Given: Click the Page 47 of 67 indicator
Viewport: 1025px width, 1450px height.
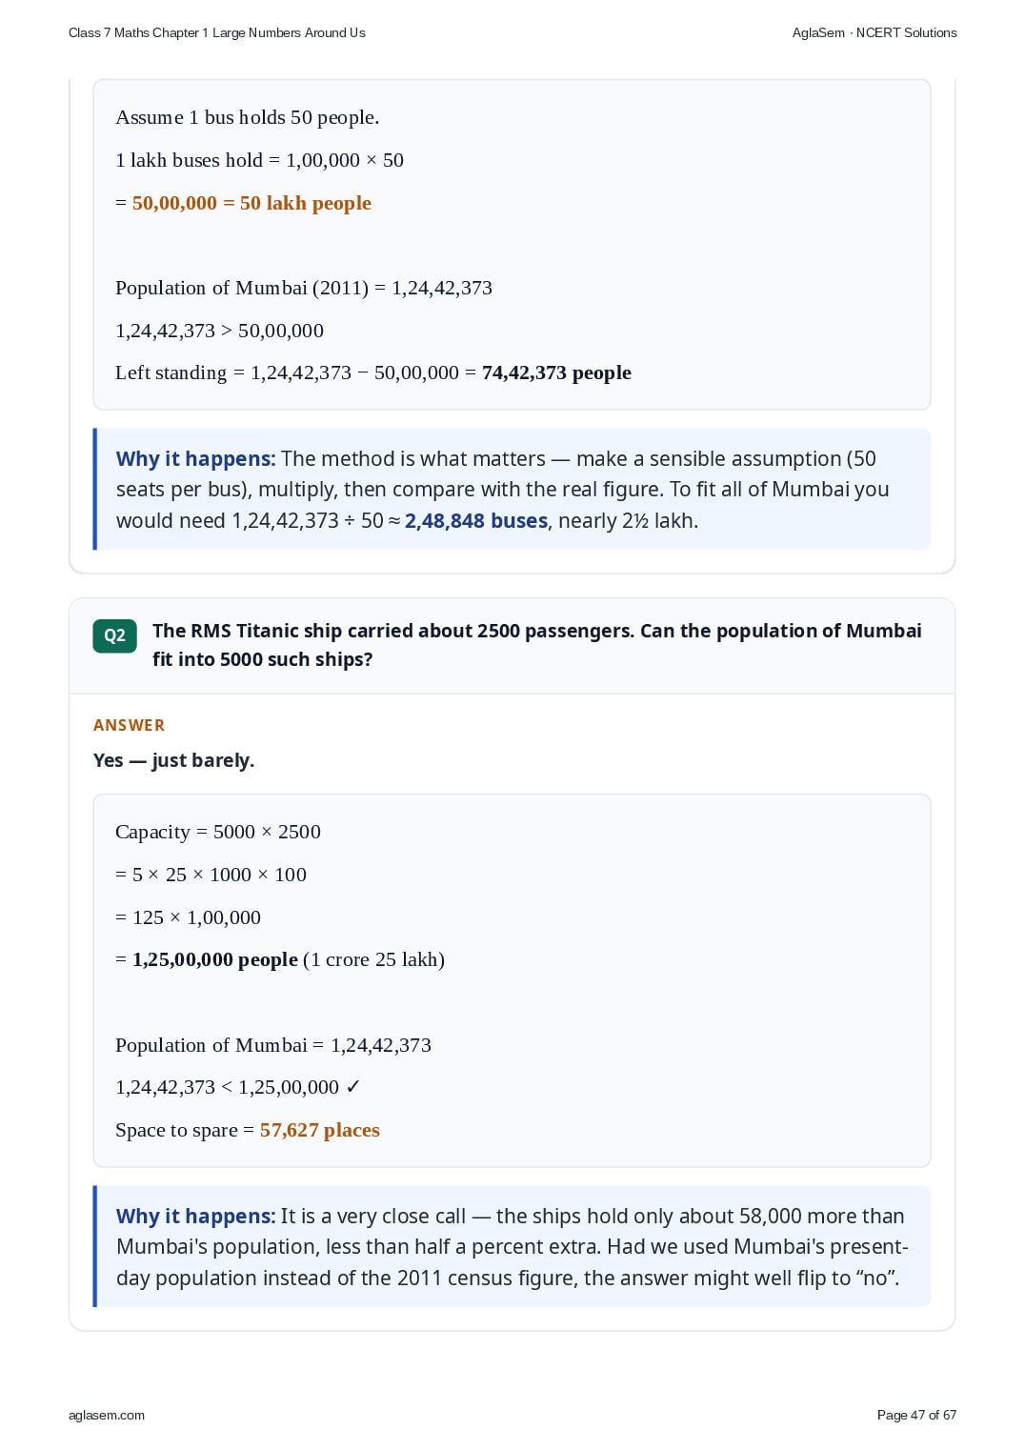Looking at the screenshot, I should 916,1415.
